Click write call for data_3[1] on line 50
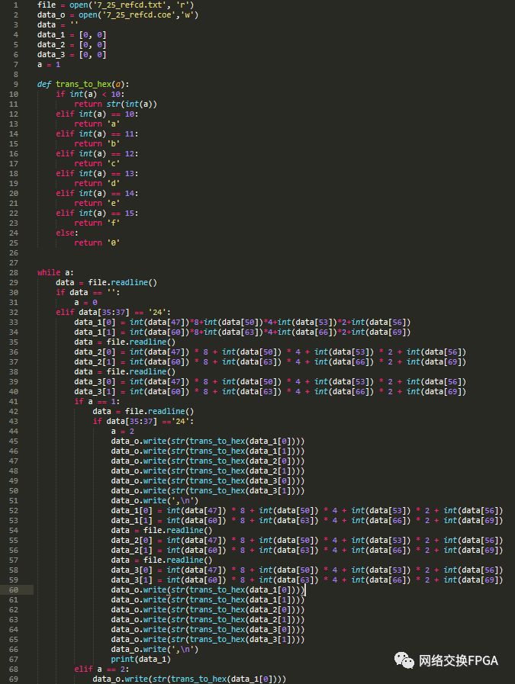Screen dimensions: 515x684 click(x=208, y=491)
